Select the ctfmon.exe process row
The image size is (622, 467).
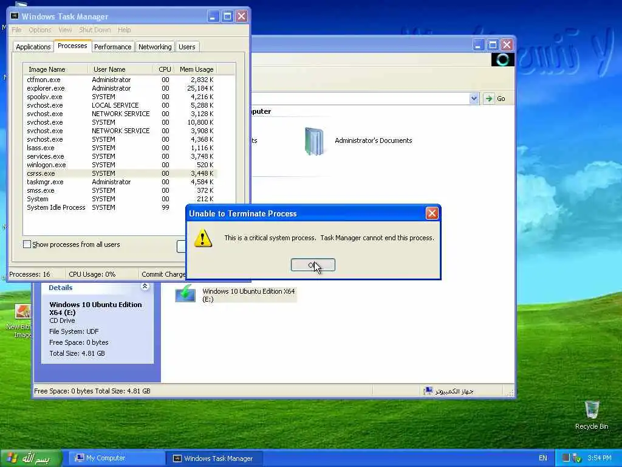pos(120,80)
